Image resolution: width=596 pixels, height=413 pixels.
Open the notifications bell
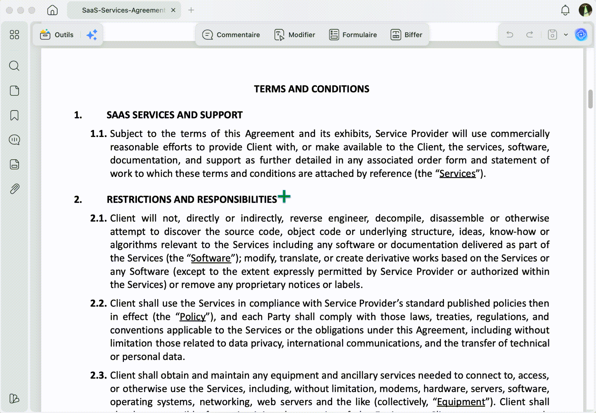(x=565, y=10)
